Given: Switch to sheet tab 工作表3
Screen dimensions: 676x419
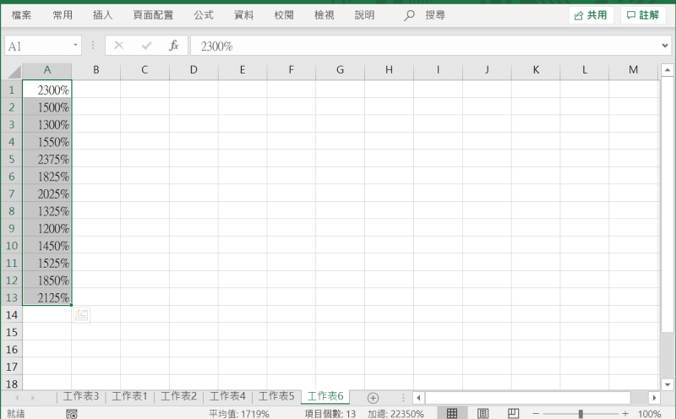Looking at the screenshot, I should (x=81, y=396).
